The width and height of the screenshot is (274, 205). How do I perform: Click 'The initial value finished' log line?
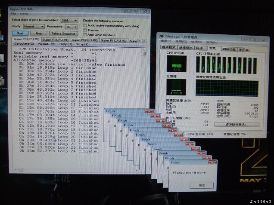coord(72,64)
